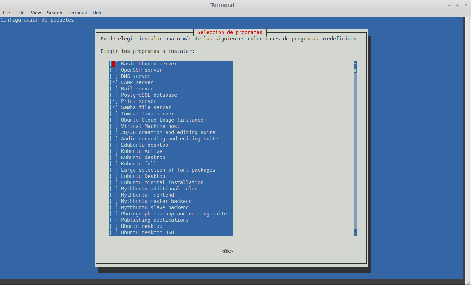Open the View menu
The width and height of the screenshot is (471, 285).
pyautogui.click(x=36, y=13)
